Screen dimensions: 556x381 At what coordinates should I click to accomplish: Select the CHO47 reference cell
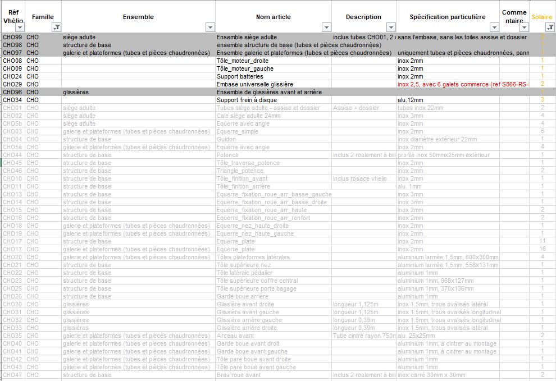click(x=13, y=375)
